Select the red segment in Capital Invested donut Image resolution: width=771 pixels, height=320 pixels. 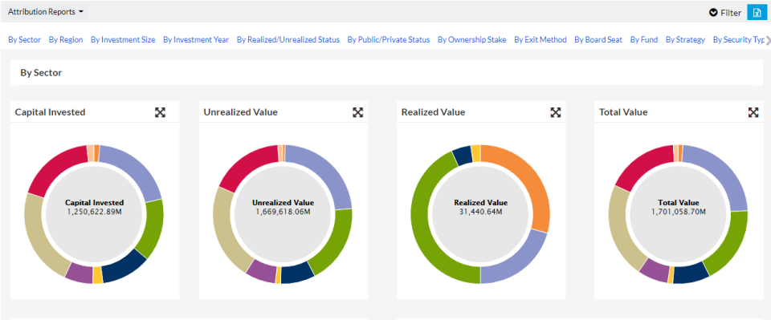[54, 169]
